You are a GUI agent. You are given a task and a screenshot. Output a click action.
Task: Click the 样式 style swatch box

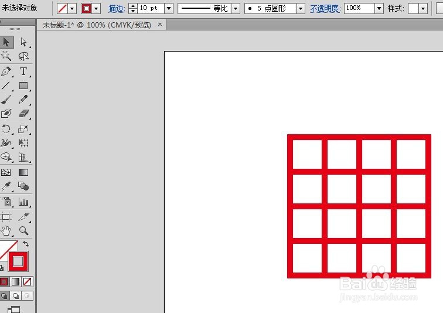tap(413, 8)
